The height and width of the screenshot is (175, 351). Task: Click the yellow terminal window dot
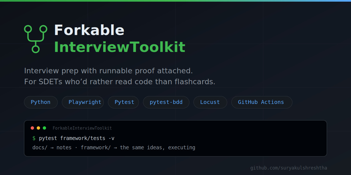[38, 128]
